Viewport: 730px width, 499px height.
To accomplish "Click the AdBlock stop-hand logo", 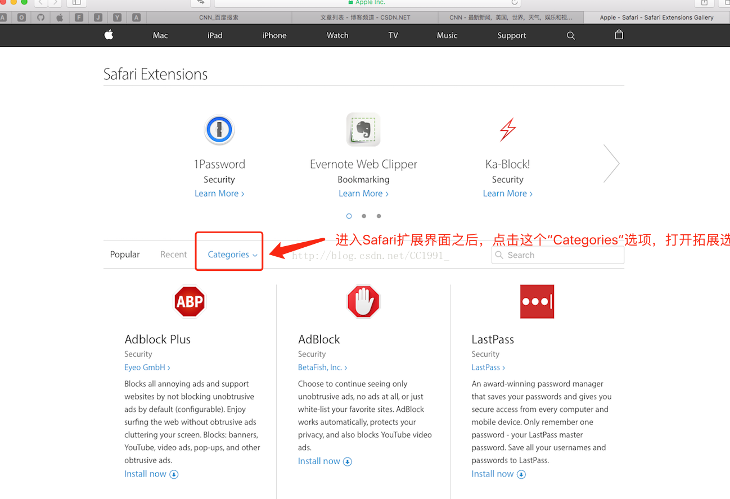I will (x=363, y=302).
